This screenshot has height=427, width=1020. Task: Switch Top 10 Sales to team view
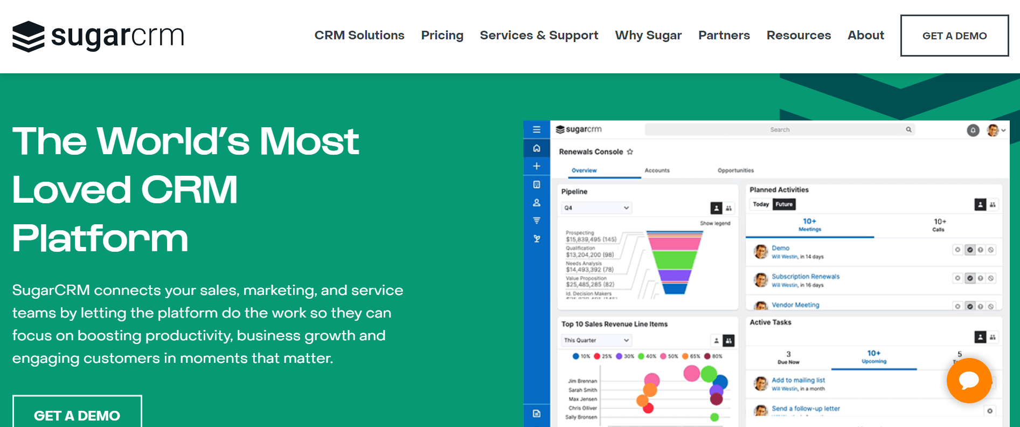click(x=728, y=341)
